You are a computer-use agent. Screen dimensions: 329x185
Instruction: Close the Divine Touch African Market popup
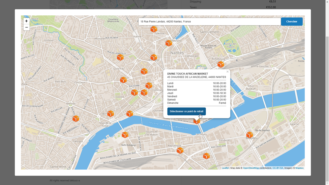[x=227, y=72]
